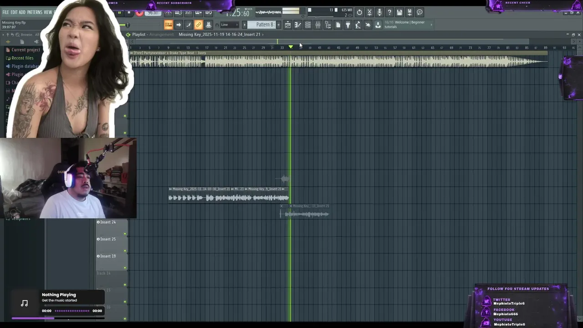Open the FILE menu
This screenshot has width=583, height=328.
coord(5,12)
